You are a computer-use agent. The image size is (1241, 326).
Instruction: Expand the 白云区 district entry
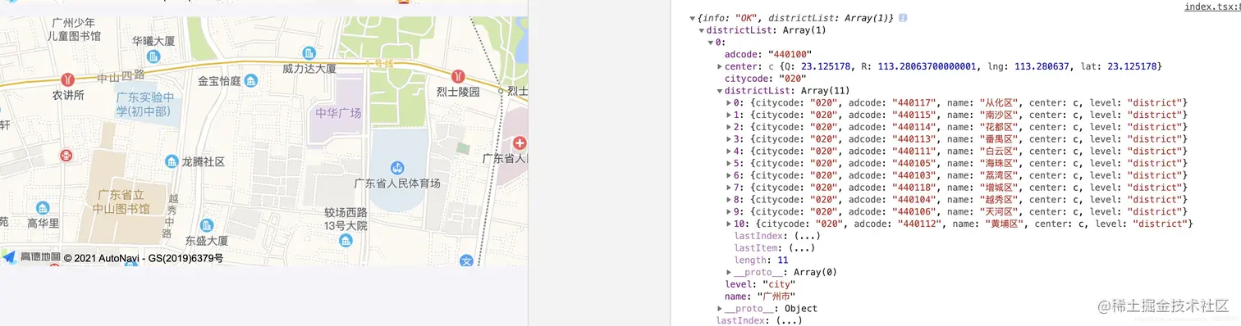tap(729, 151)
